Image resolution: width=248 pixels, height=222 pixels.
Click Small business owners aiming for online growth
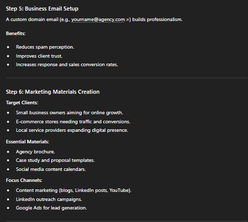[69, 113]
